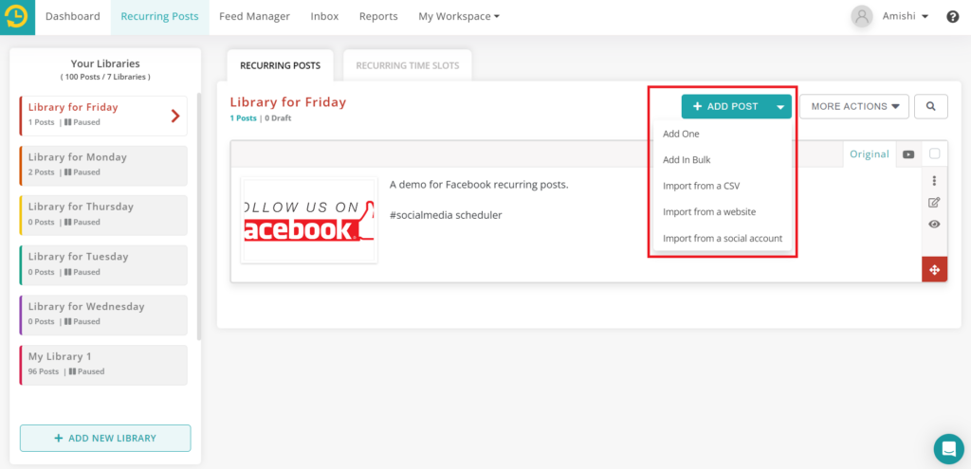971x469 pixels.
Task: Open the MORE ACTIONS dropdown
Action: 854,106
